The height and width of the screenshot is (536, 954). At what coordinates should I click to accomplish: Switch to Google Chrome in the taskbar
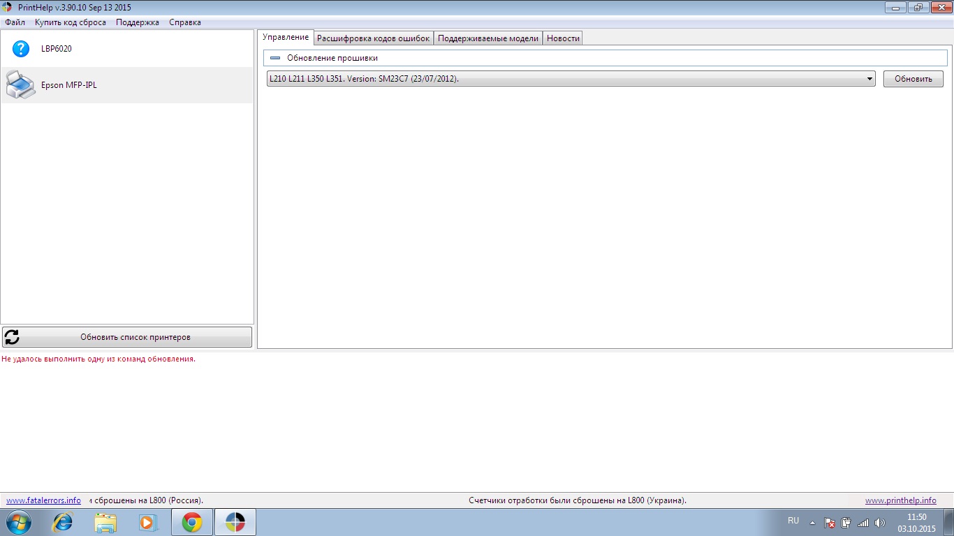click(192, 522)
